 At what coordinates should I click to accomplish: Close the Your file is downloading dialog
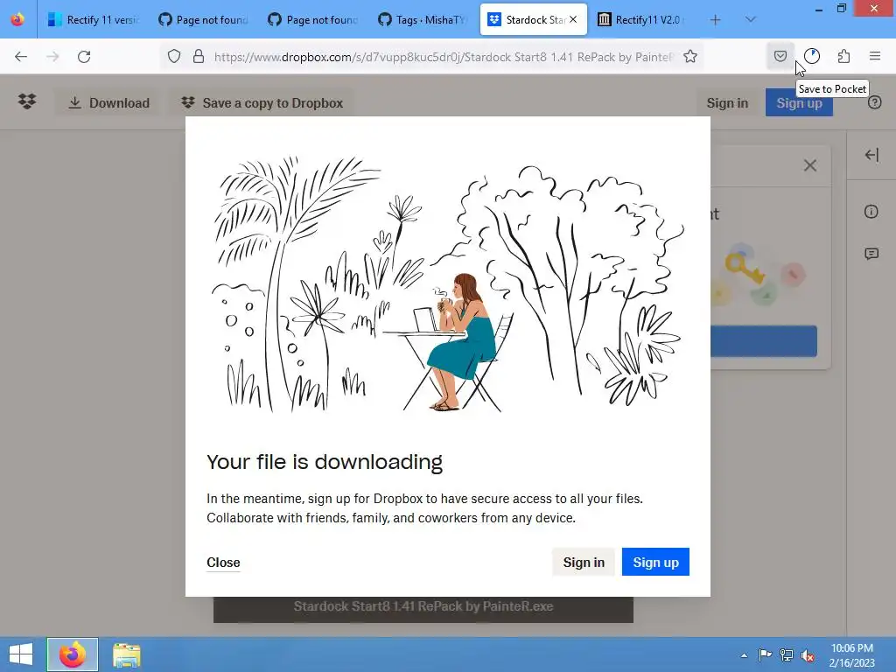coord(223,563)
